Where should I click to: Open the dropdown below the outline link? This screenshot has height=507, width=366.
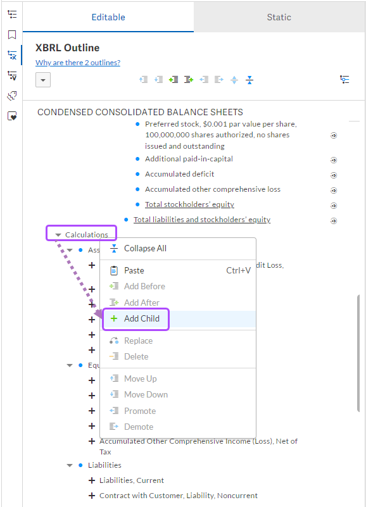(x=43, y=80)
